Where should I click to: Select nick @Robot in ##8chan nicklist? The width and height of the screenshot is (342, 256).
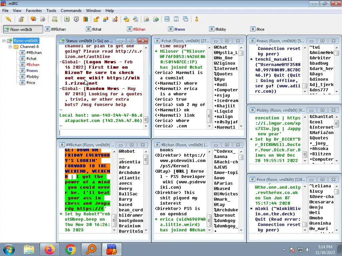click(x=127, y=151)
